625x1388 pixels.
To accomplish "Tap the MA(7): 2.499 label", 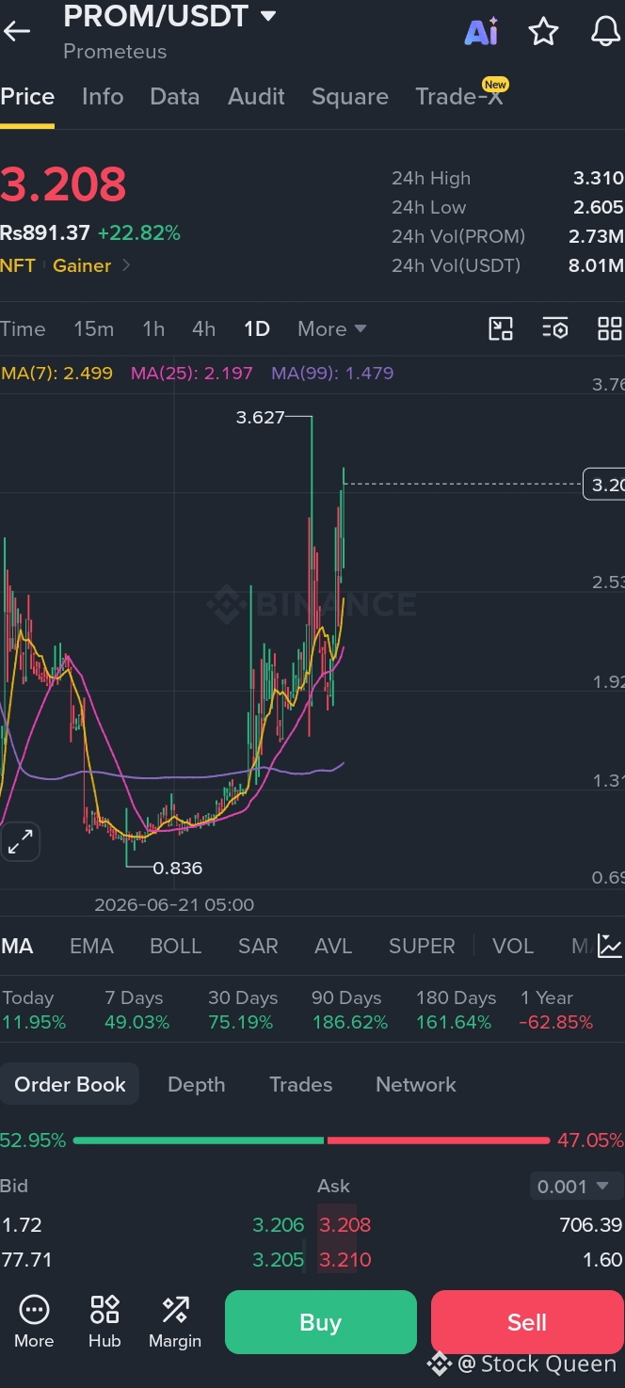I will click(56, 373).
